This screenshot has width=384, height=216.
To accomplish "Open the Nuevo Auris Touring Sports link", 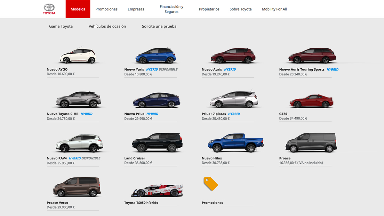I will [x=302, y=69].
